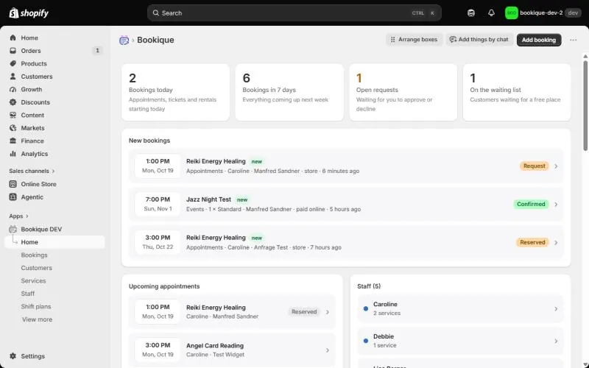This screenshot has width=589, height=368.
Task: Open chevron of Thu, Oct 22 booking
Action: (x=556, y=243)
